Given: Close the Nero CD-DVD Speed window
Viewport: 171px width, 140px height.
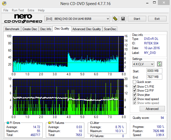Looking at the screenshot, I should click(164, 3).
